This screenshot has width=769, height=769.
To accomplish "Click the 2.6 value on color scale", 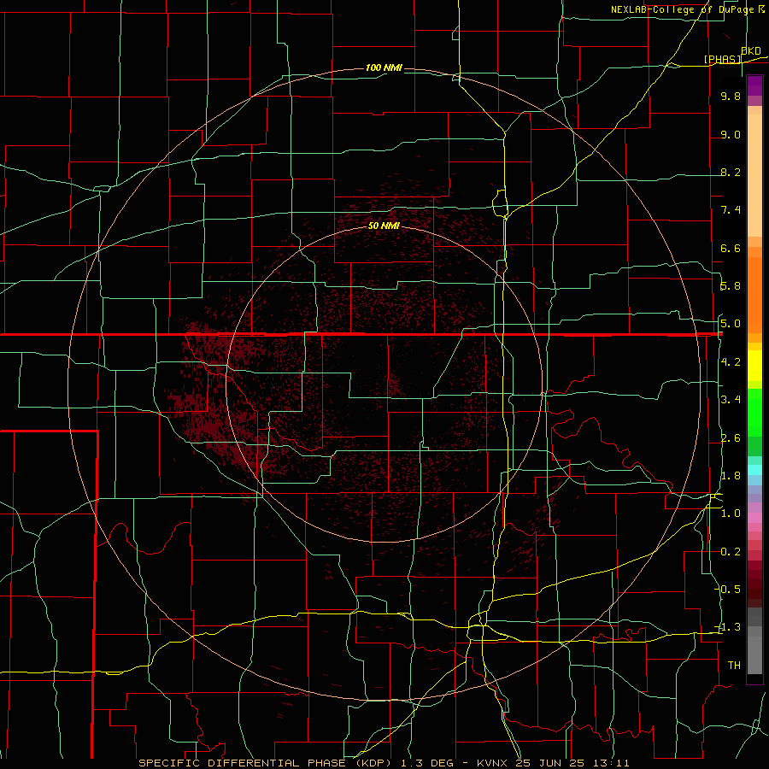I will coord(731,438).
